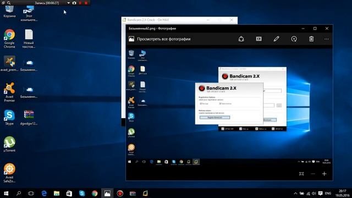Click the Photos app taskbar button
Screen dimensions: 352x198
[107, 193]
